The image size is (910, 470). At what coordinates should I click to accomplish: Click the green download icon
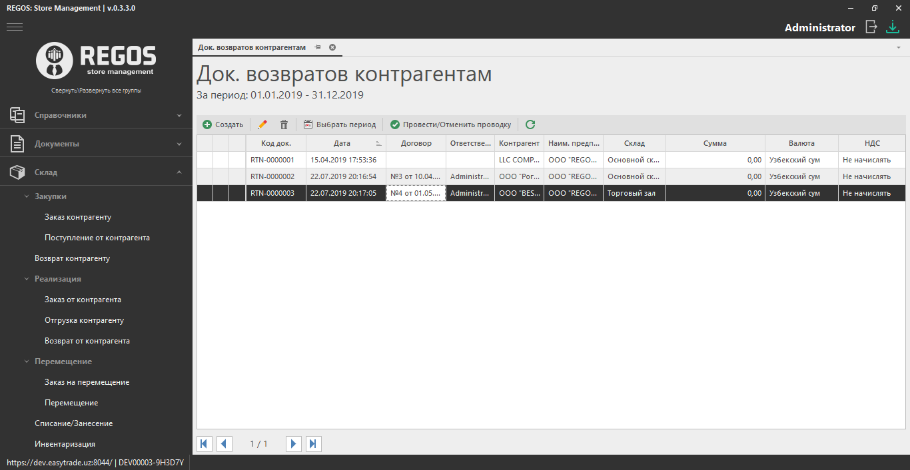(892, 27)
